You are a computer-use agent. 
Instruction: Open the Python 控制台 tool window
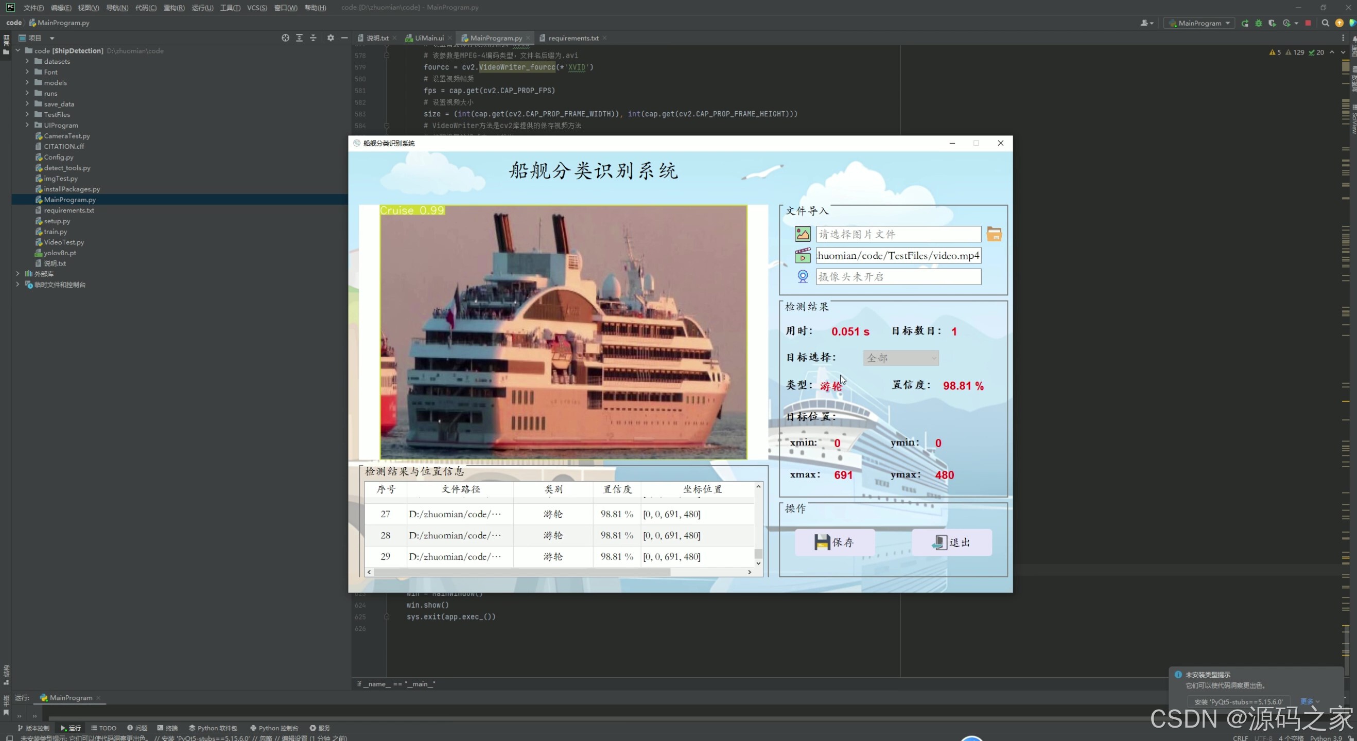pos(274,728)
